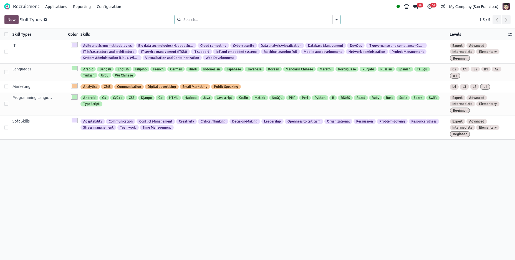Click the TypeScript skill tag
Viewport: 515px width, 260px height.
pos(91,104)
